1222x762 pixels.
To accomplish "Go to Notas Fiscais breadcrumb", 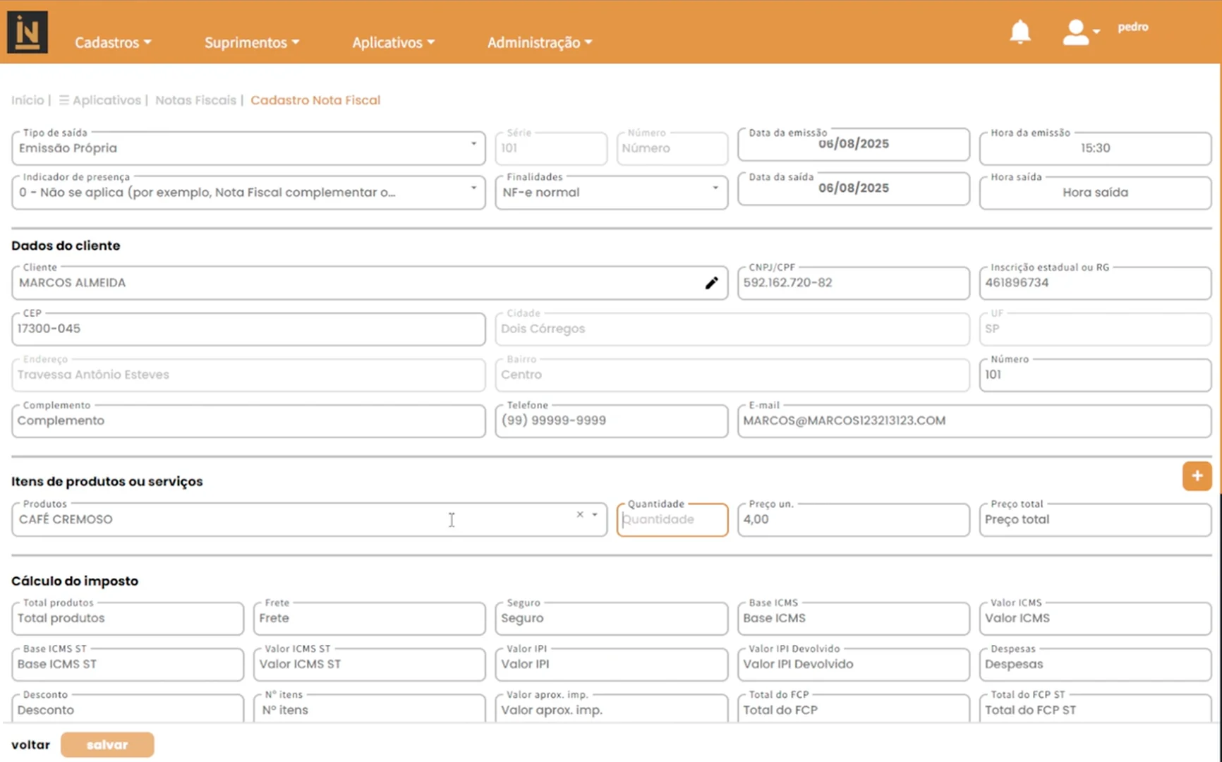I will click(x=195, y=100).
